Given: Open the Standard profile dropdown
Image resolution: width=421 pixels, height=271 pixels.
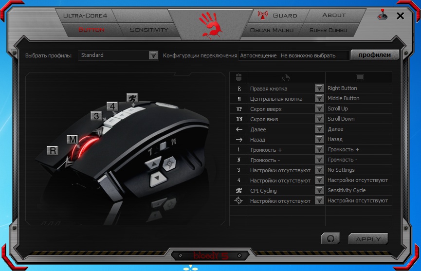Looking at the screenshot, I should [153, 55].
